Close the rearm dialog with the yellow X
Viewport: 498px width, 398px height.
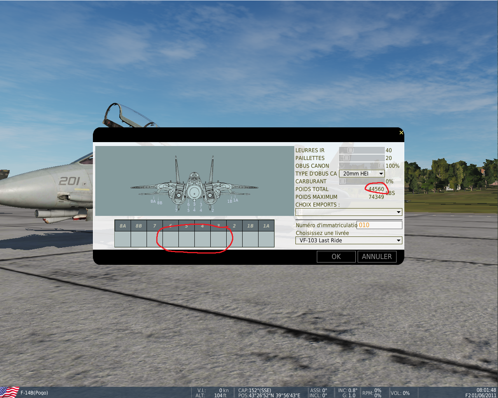pyautogui.click(x=401, y=133)
